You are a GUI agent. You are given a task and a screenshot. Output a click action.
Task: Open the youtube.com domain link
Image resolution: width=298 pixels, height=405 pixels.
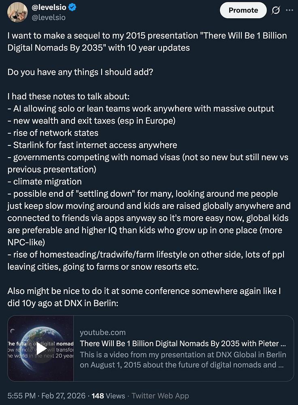[x=102, y=333]
